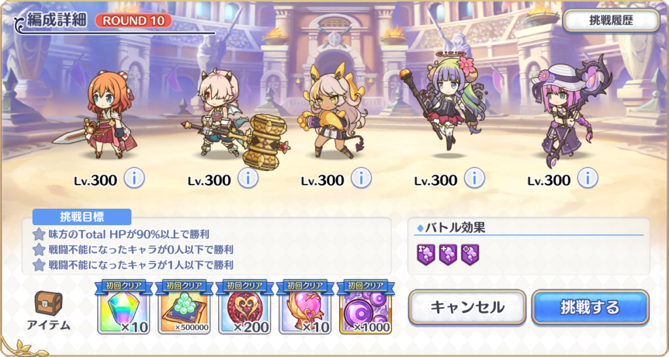Viewport: 669px width, 357px height.
Task: Open info for the orange-haired swordswoman
Action: point(135,179)
